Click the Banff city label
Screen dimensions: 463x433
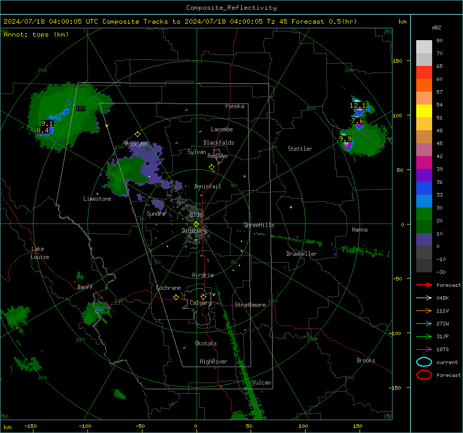[x=85, y=287]
